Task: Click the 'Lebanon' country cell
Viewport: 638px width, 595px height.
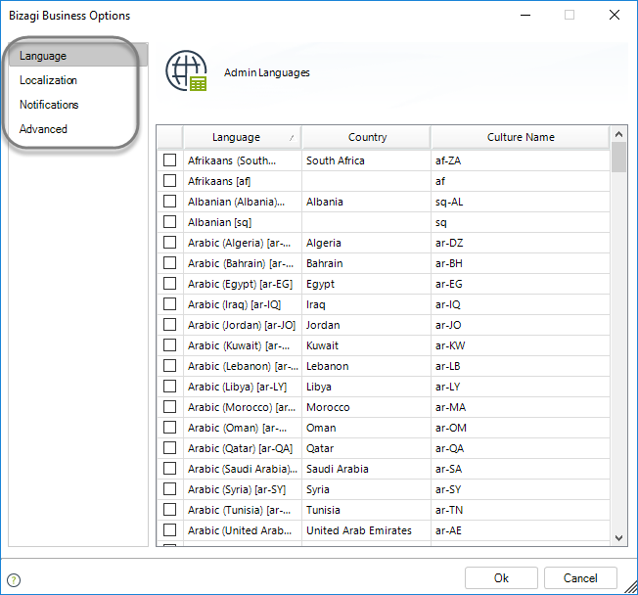Action: 366,366
